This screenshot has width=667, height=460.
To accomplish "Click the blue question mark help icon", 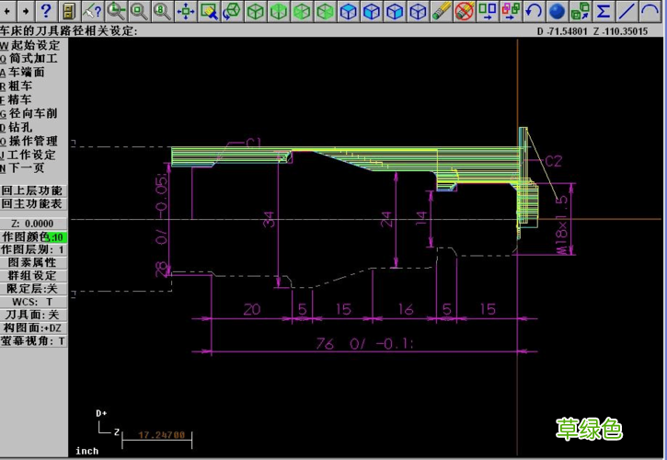I will click(45, 11).
